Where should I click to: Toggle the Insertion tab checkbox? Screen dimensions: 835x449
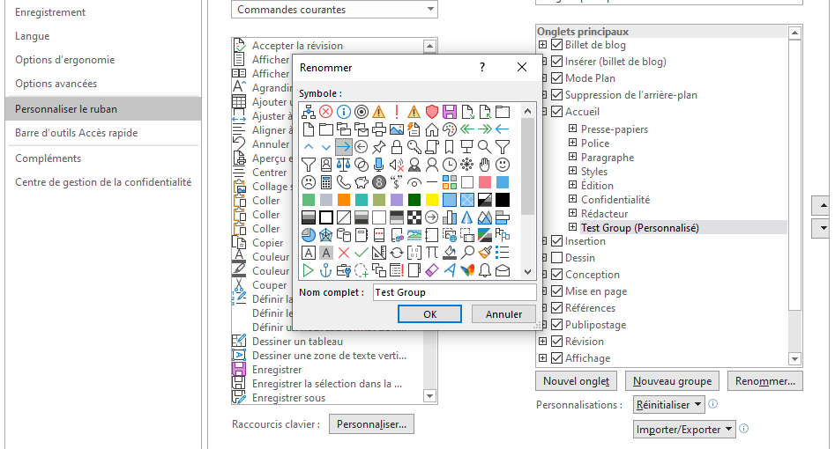(x=557, y=241)
